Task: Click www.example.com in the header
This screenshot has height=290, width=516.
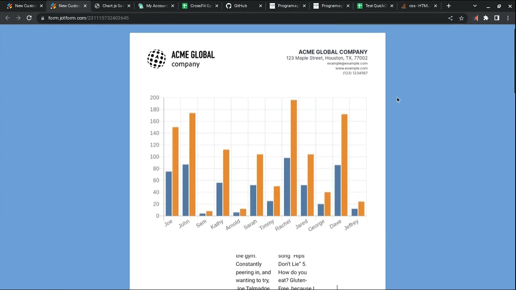Action: (x=351, y=68)
